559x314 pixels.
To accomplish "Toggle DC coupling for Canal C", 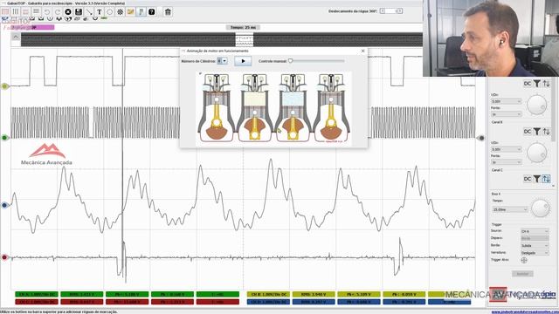I will coord(528,179).
